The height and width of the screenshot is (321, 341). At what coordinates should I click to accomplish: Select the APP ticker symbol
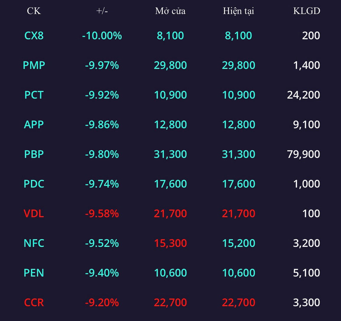pyautogui.click(x=34, y=124)
